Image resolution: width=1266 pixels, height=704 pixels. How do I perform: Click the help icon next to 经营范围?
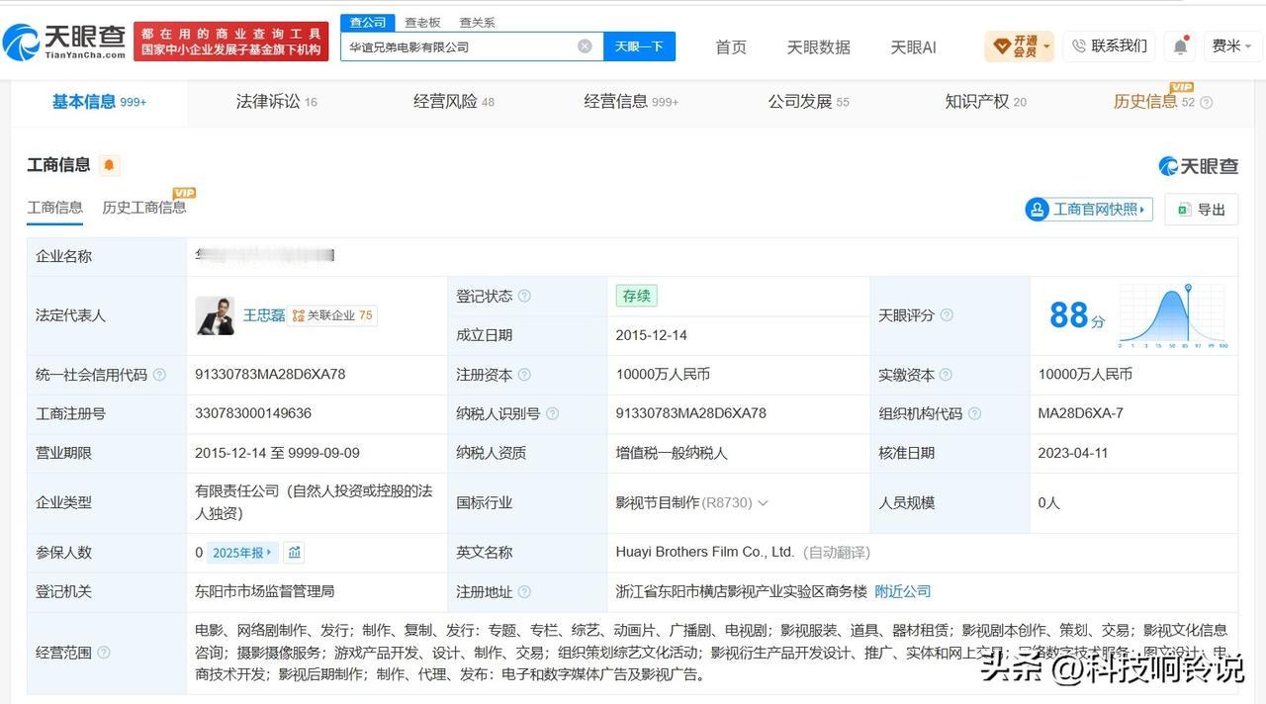click(x=104, y=653)
